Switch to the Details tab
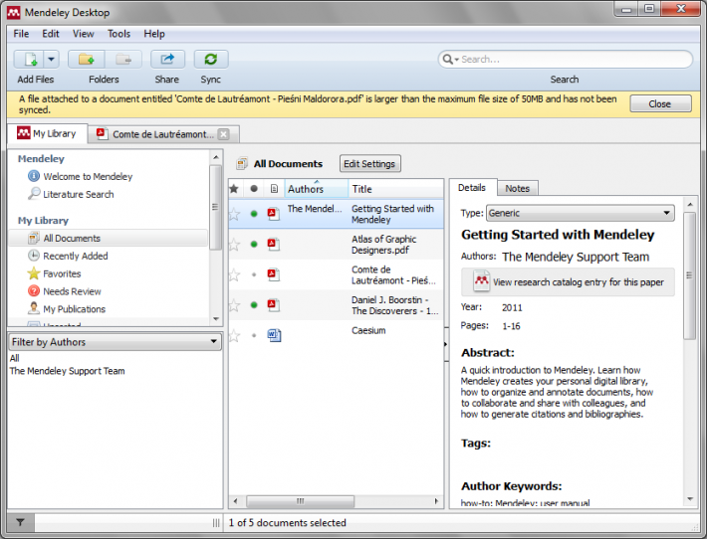The height and width of the screenshot is (539, 707). pyautogui.click(x=472, y=188)
